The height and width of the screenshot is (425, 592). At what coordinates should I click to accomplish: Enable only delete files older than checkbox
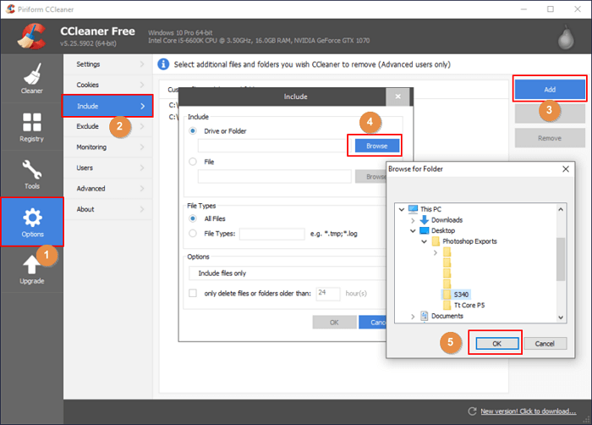[193, 294]
